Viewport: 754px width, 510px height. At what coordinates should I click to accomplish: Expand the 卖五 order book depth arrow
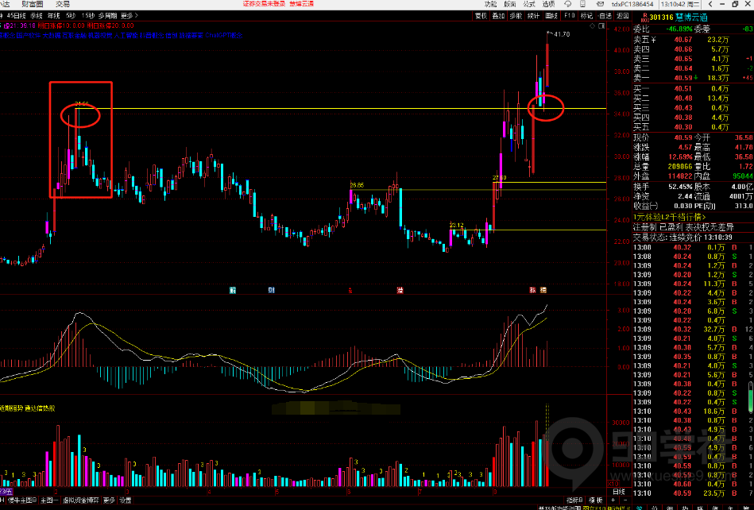[654, 40]
